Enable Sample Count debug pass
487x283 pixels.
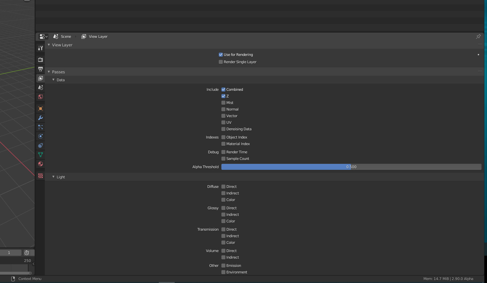pyautogui.click(x=223, y=159)
